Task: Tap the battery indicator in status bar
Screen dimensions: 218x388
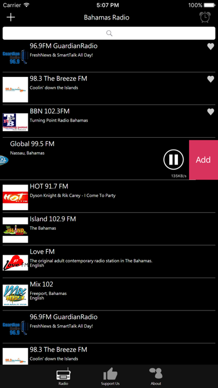Action: pos(210,5)
